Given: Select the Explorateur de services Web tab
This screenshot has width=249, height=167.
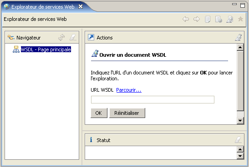Looking at the screenshot, I should click(x=43, y=7).
